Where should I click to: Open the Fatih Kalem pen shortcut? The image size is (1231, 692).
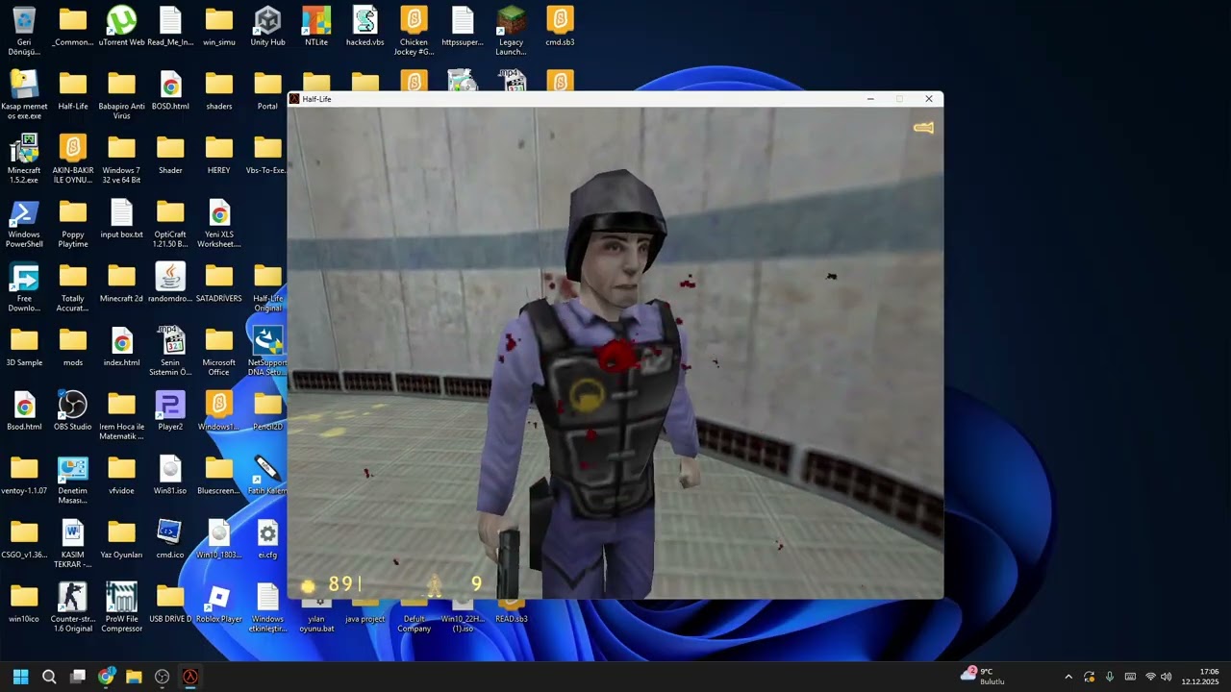click(x=267, y=476)
